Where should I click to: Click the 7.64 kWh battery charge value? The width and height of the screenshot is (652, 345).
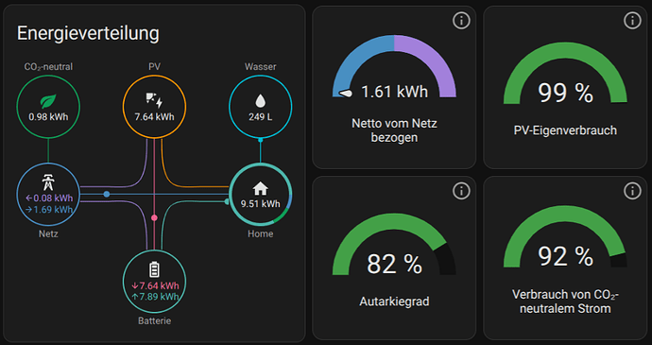point(155,285)
